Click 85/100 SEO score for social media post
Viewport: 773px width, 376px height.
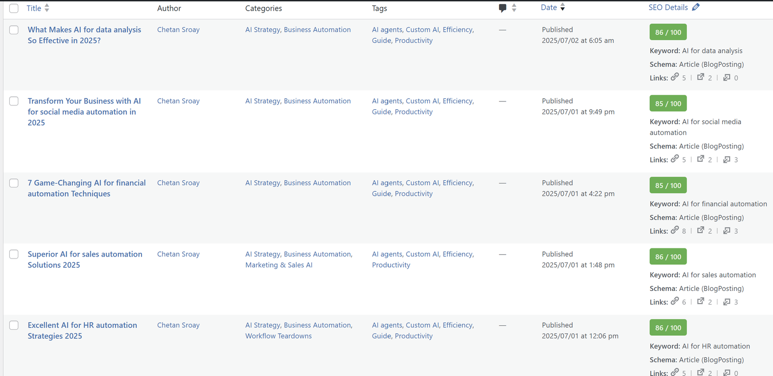(x=668, y=103)
